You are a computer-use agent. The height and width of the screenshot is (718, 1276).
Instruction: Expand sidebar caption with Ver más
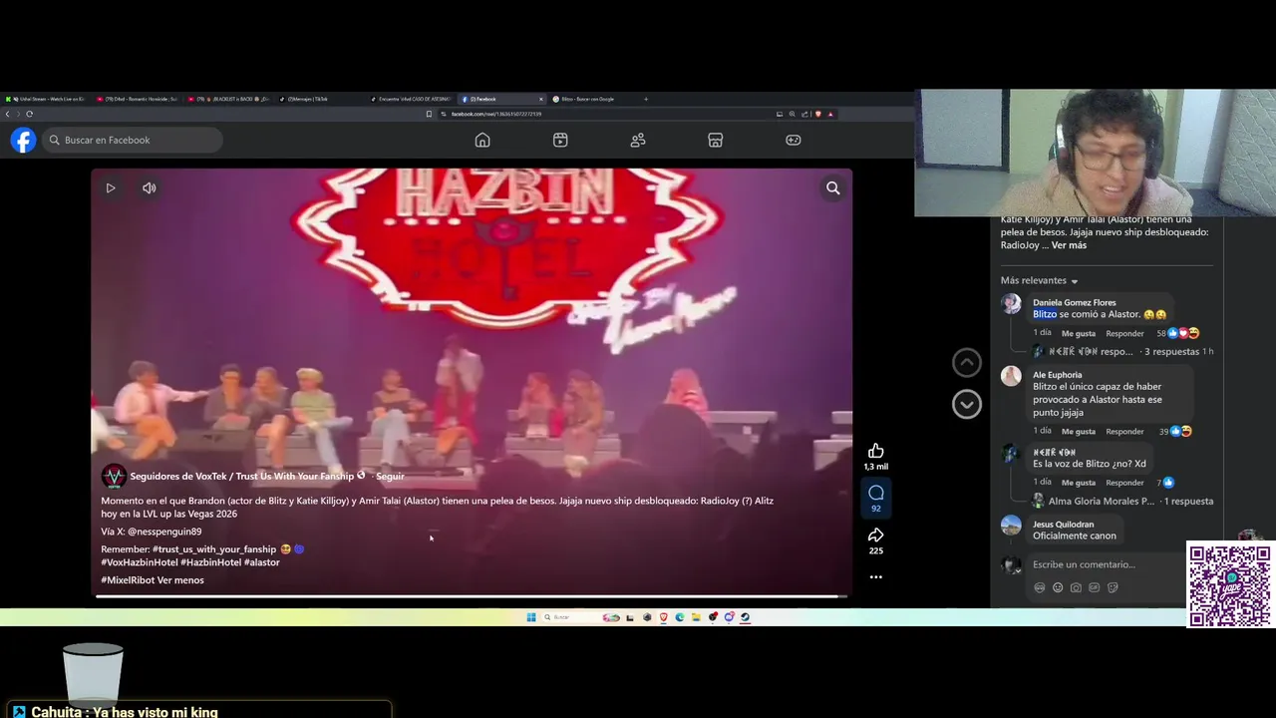click(x=1069, y=245)
